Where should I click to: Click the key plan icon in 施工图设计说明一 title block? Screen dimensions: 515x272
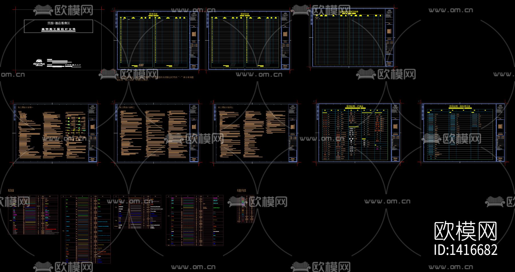(x=92, y=127)
